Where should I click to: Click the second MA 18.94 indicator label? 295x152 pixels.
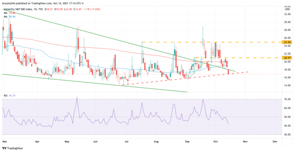tap(8, 17)
